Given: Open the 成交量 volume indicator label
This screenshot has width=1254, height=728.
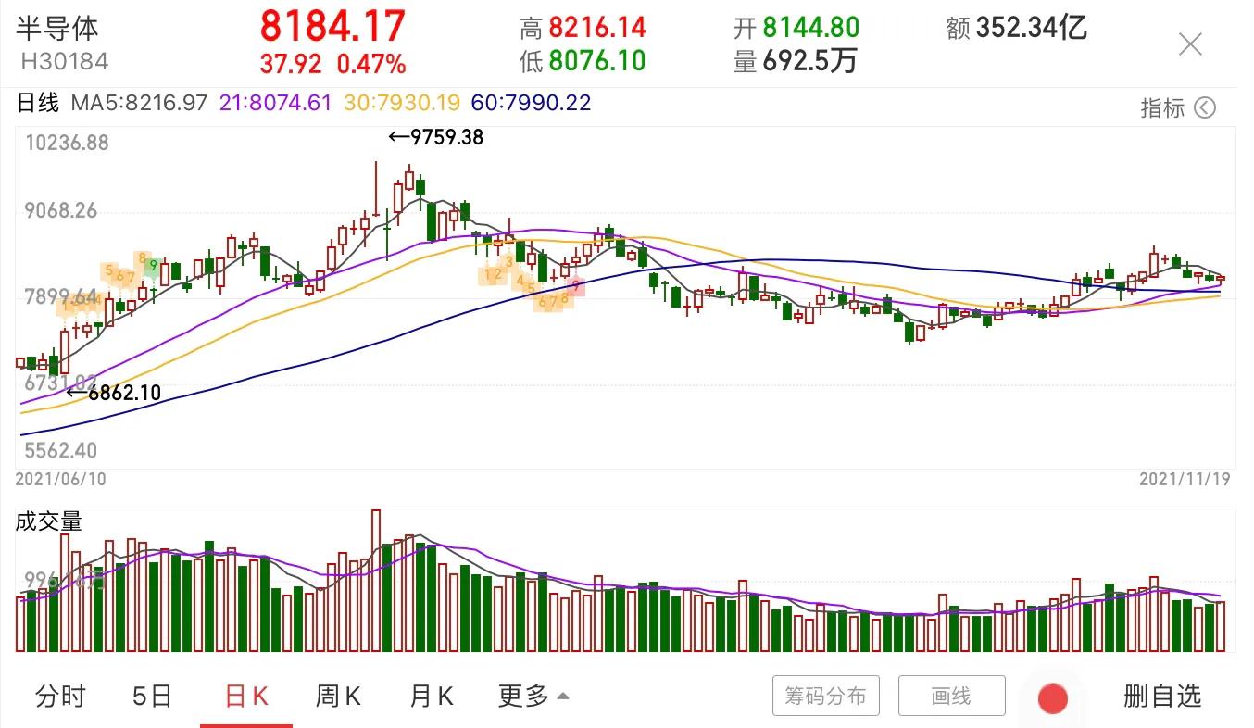Looking at the screenshot, I should pyautogui.click(x=49, y=521).
